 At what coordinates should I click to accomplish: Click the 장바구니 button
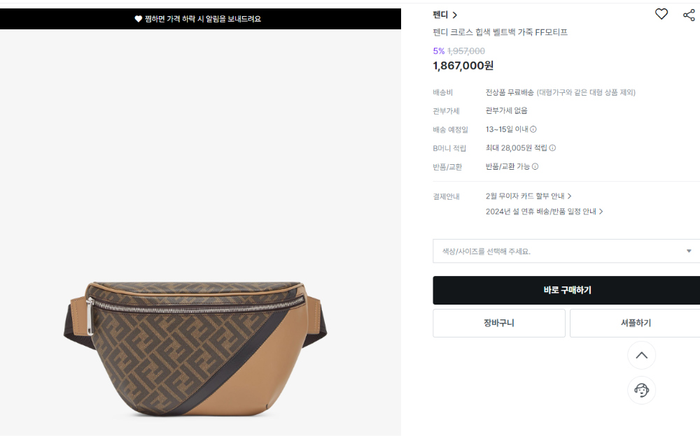point(499,324)
